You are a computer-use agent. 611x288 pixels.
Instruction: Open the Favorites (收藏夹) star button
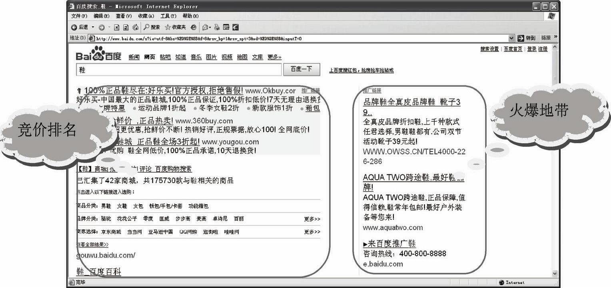(x=175, y=27)
